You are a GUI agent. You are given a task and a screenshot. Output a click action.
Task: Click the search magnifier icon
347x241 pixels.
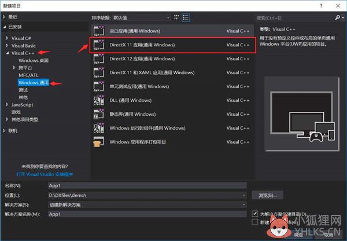338,17
